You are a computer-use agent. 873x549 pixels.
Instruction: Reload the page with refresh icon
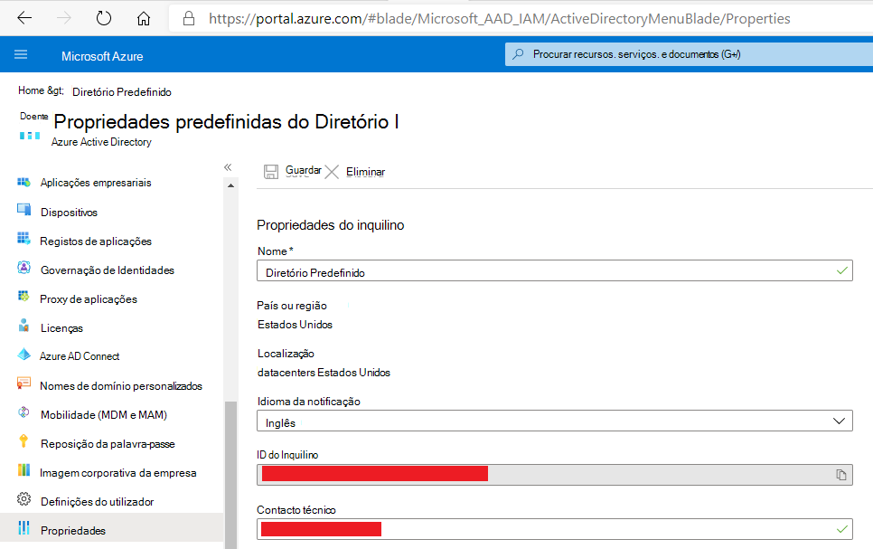[x=104, y=18]
